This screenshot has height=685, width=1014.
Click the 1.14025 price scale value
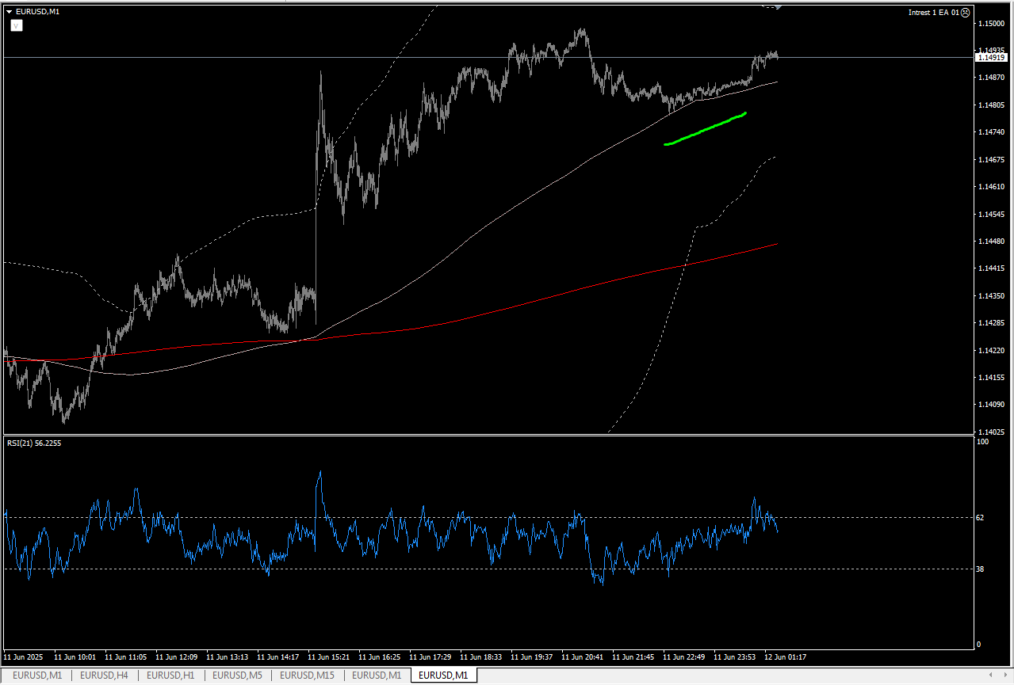(992, 432)
